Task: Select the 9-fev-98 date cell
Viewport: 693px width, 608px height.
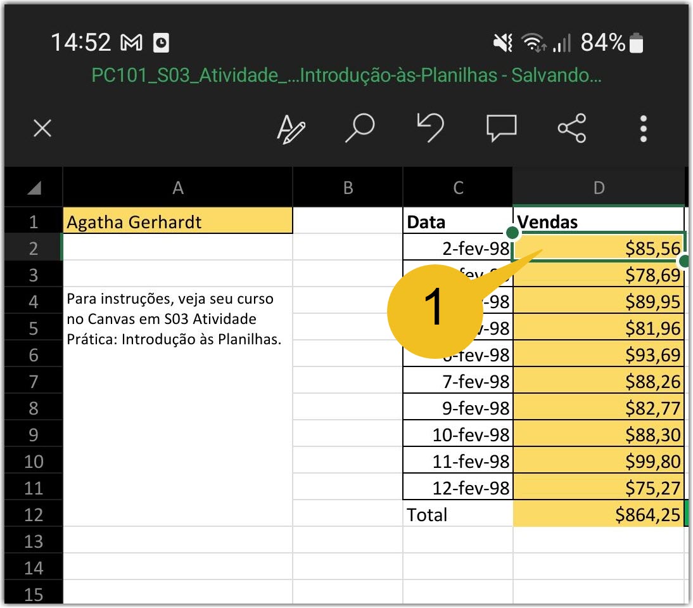Action: [x=458, y=407]
